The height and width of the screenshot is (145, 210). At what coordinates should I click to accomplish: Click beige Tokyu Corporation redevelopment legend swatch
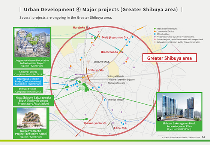[155, 42]
